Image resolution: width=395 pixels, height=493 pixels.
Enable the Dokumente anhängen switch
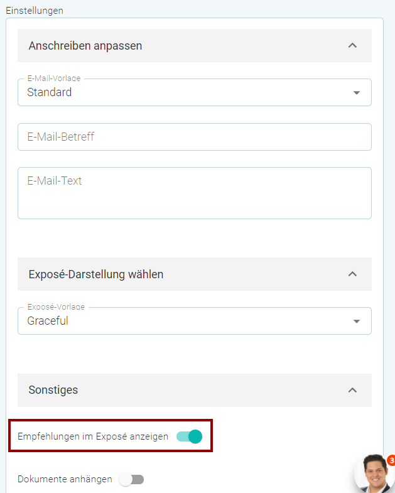(131, 479)
